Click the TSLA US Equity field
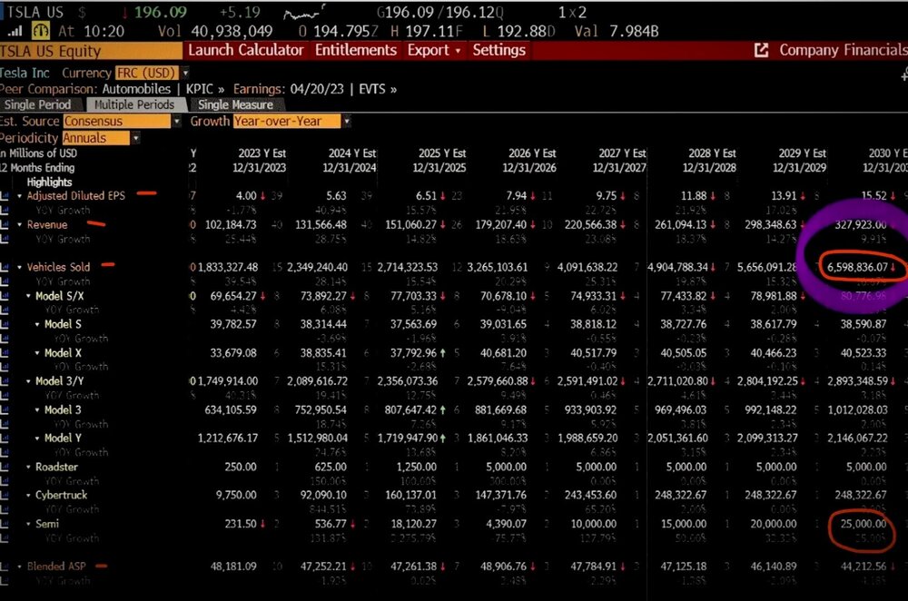 [x=91, y=51]
